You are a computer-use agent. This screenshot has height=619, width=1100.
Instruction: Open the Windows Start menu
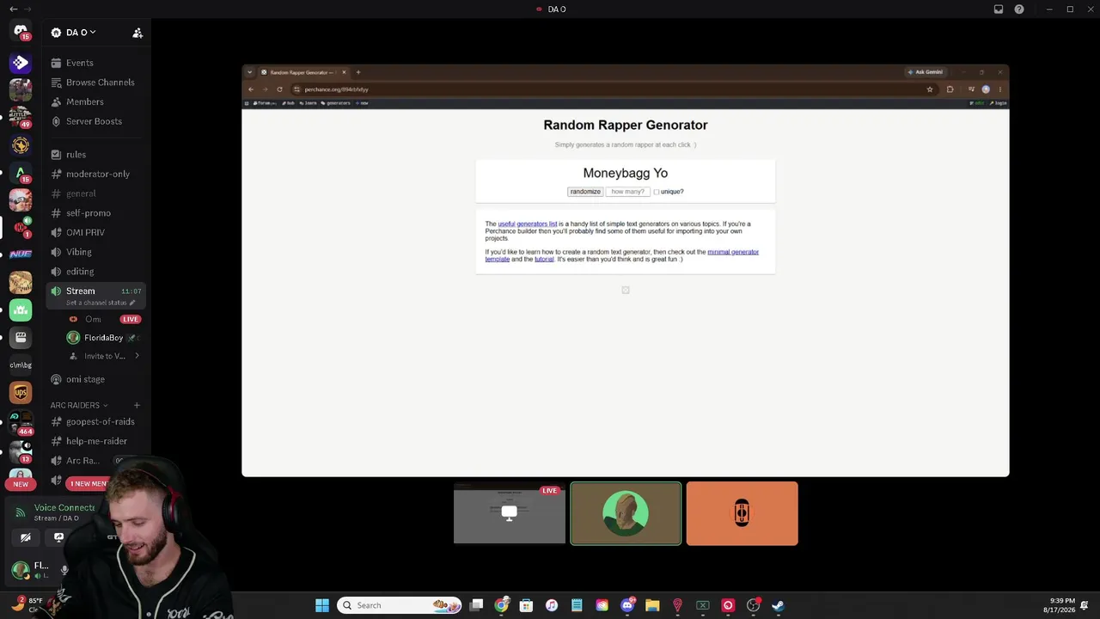click(322, 605)
